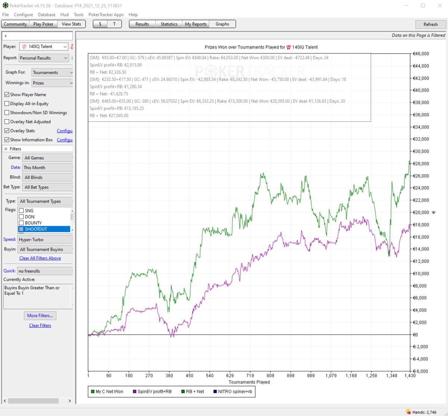Click the PokerTracker logo in title bar

coord(5,6)
